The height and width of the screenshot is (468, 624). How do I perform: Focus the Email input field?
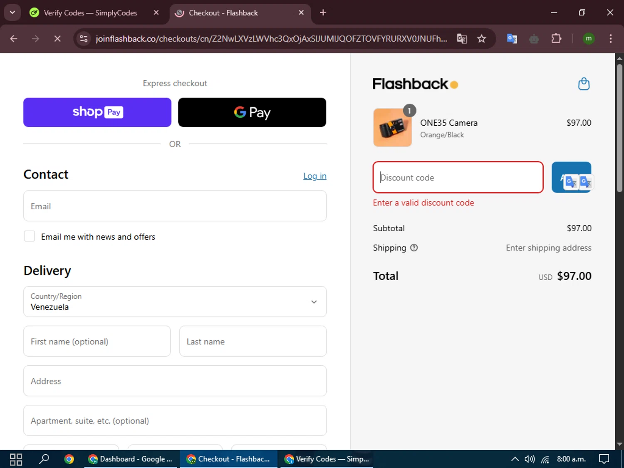pos(175,206)
